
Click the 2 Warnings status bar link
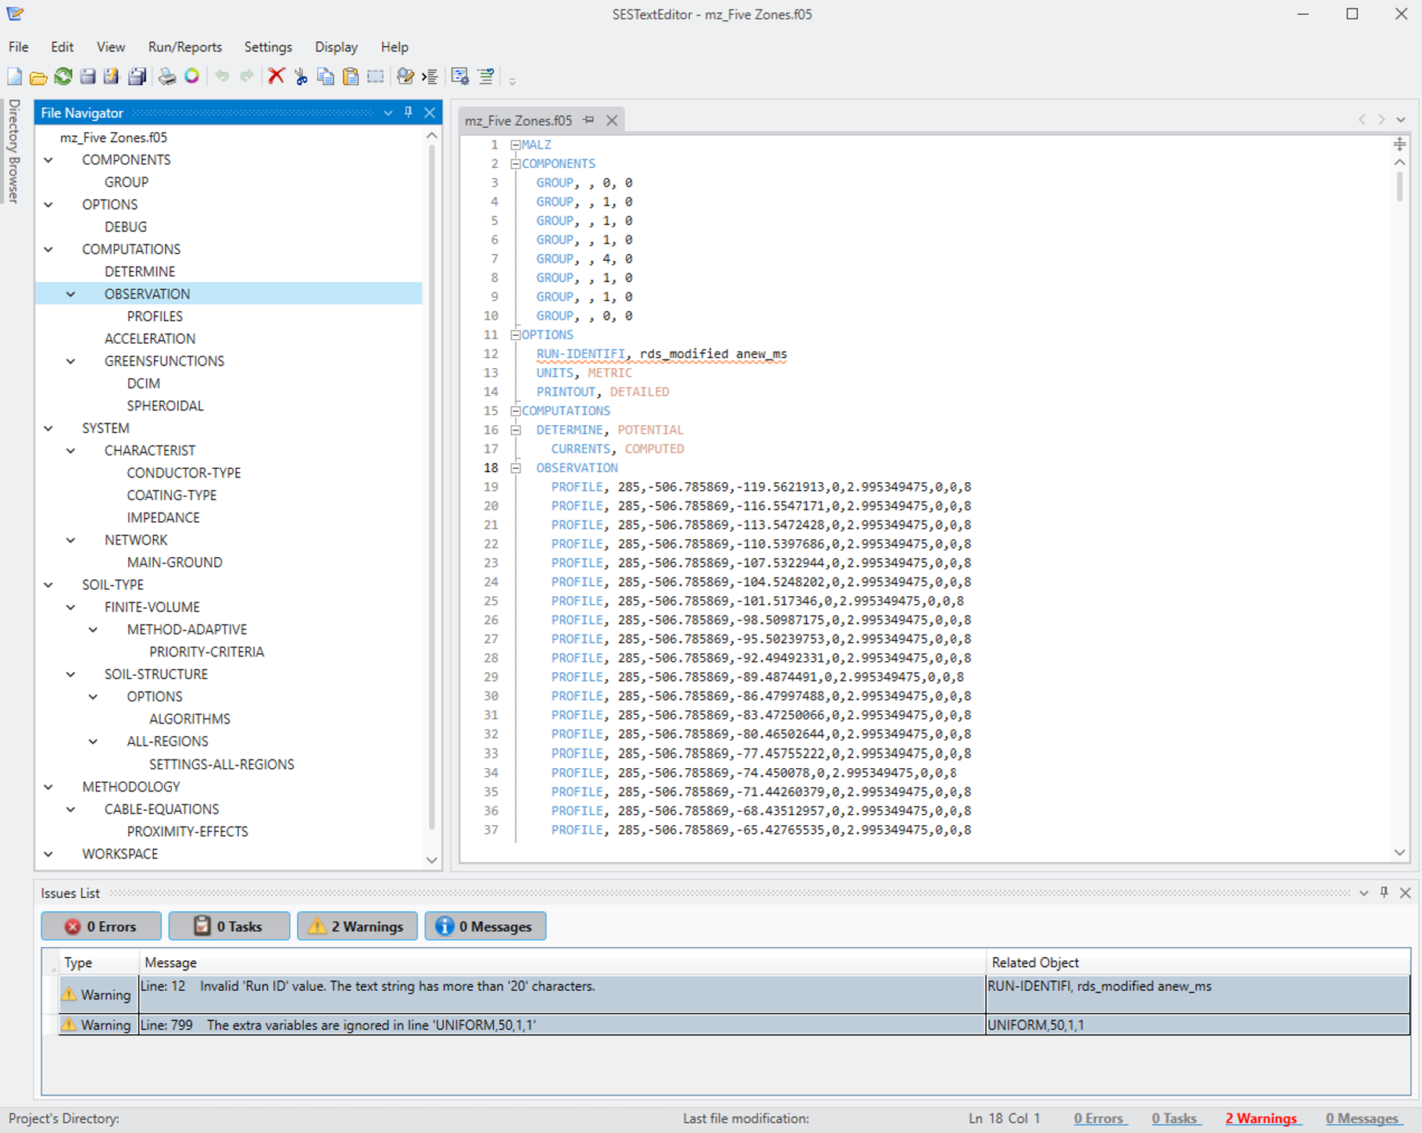pyautogui.click(x=1261, y=1118)
